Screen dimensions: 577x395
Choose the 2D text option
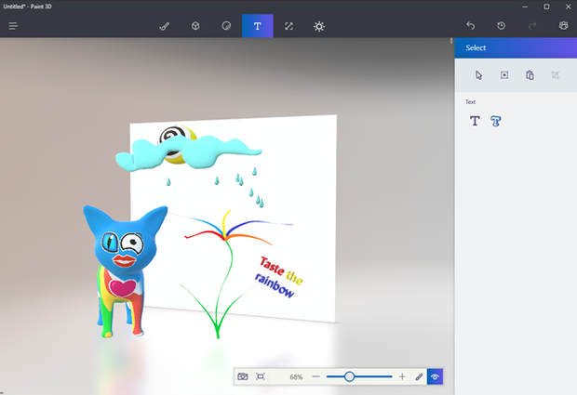tap(475, 121)
